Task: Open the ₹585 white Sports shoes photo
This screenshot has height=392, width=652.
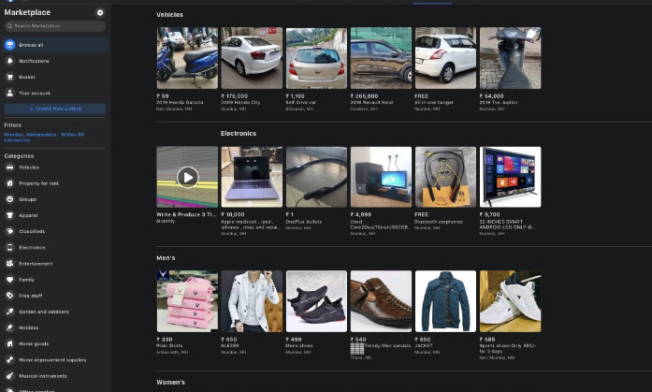Action: pyautogui.click(x=510, y=301)
